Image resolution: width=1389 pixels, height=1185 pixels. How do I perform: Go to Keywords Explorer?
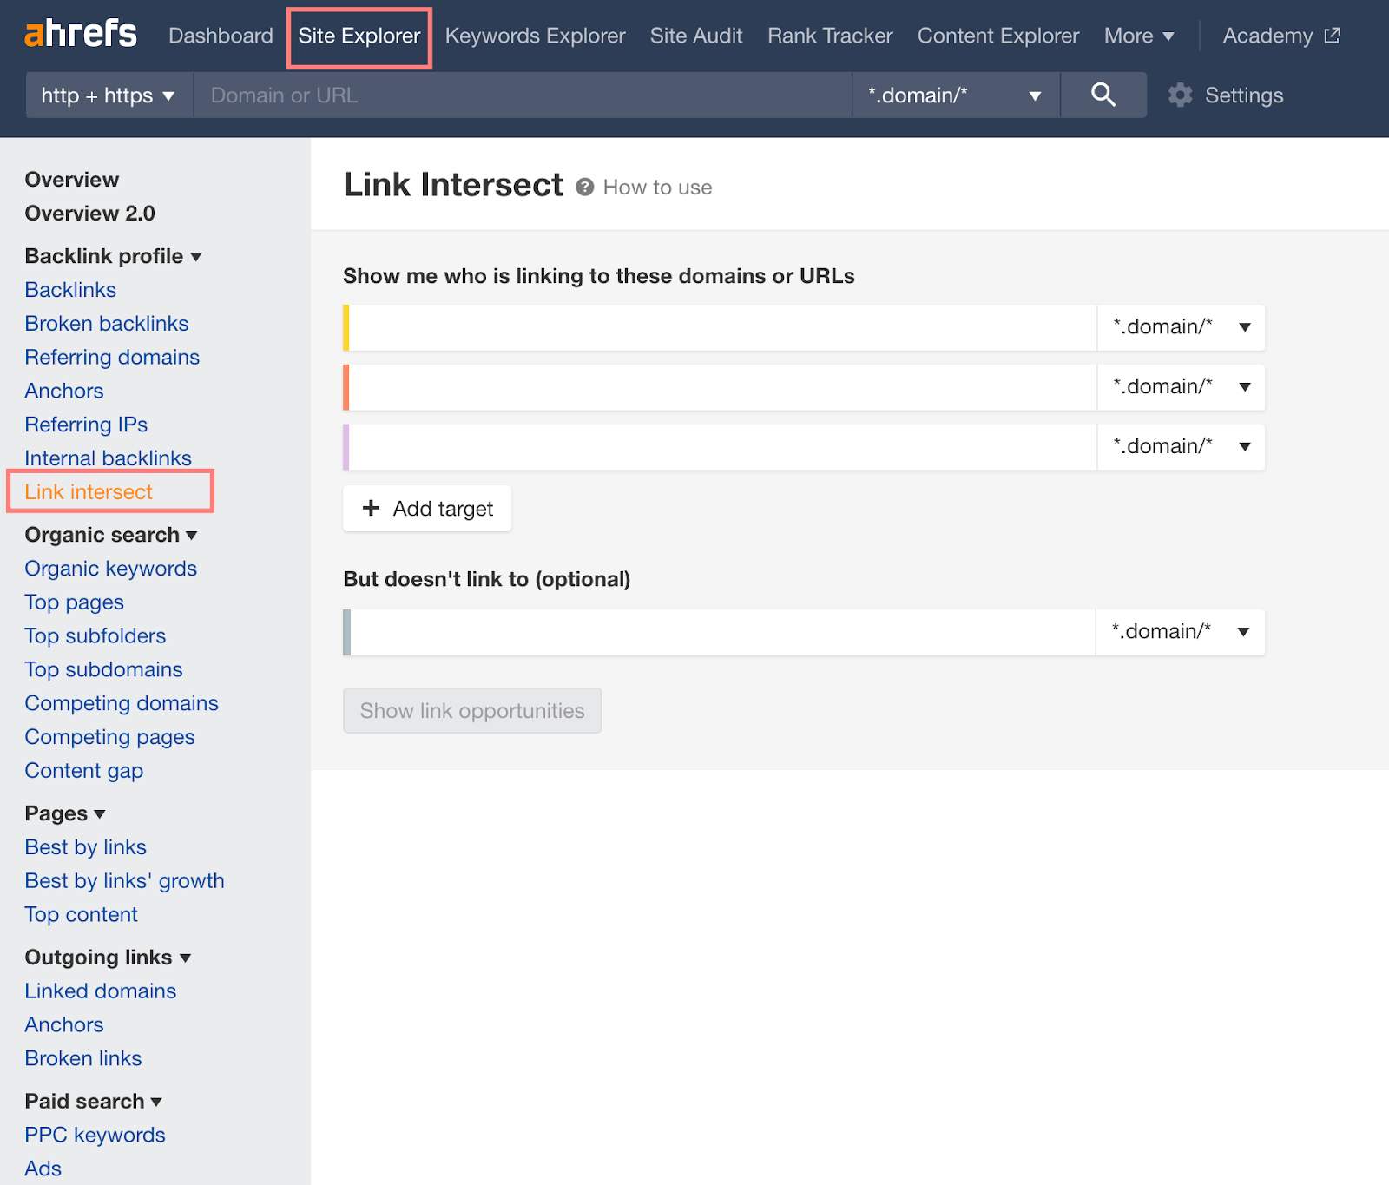pos(535,36)
